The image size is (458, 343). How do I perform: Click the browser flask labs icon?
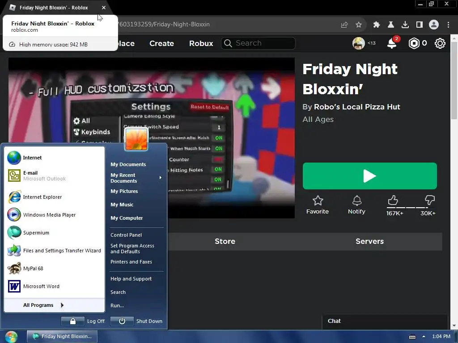[391, 25]
